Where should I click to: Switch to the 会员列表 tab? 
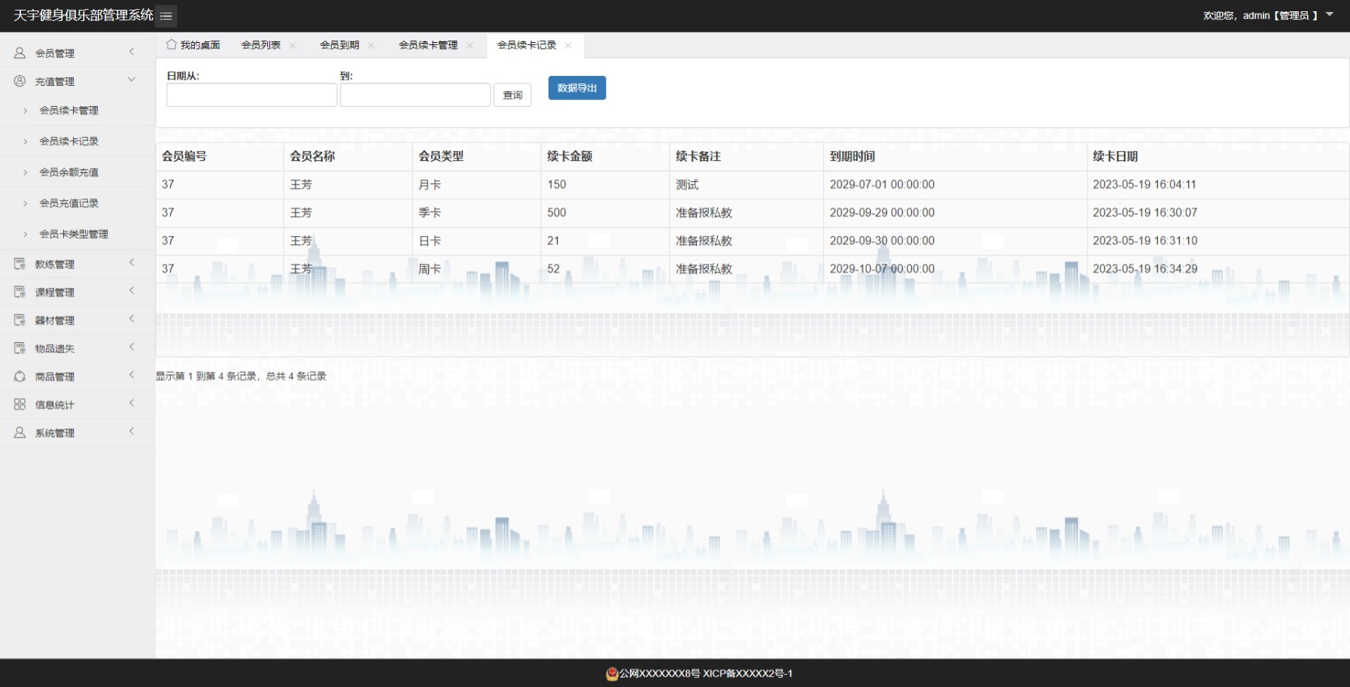[260, 45]
